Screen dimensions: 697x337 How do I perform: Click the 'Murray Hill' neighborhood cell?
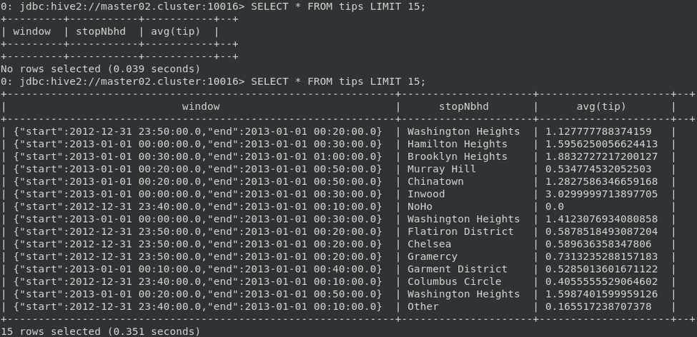pos(441,168)
